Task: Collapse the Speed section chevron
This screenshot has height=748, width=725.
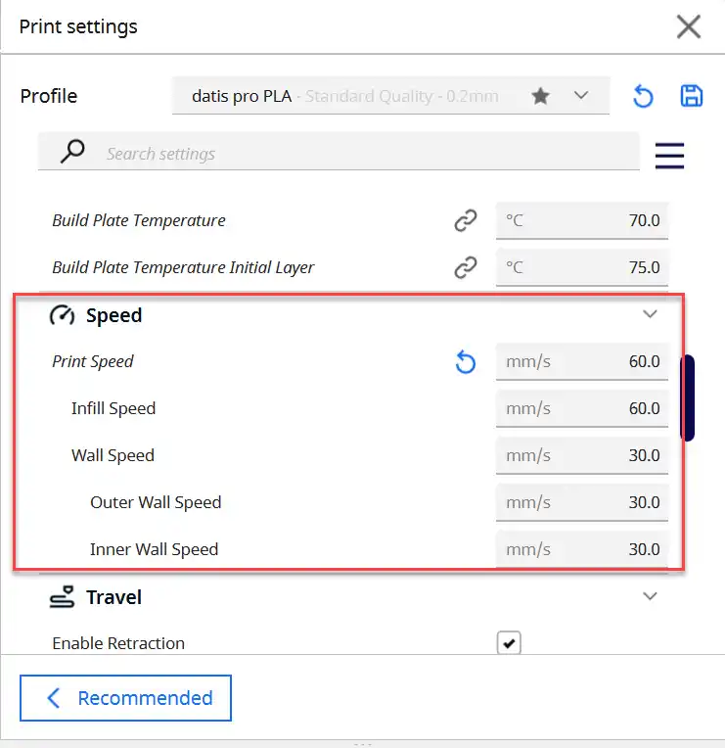Action: [x=650, y=314]
